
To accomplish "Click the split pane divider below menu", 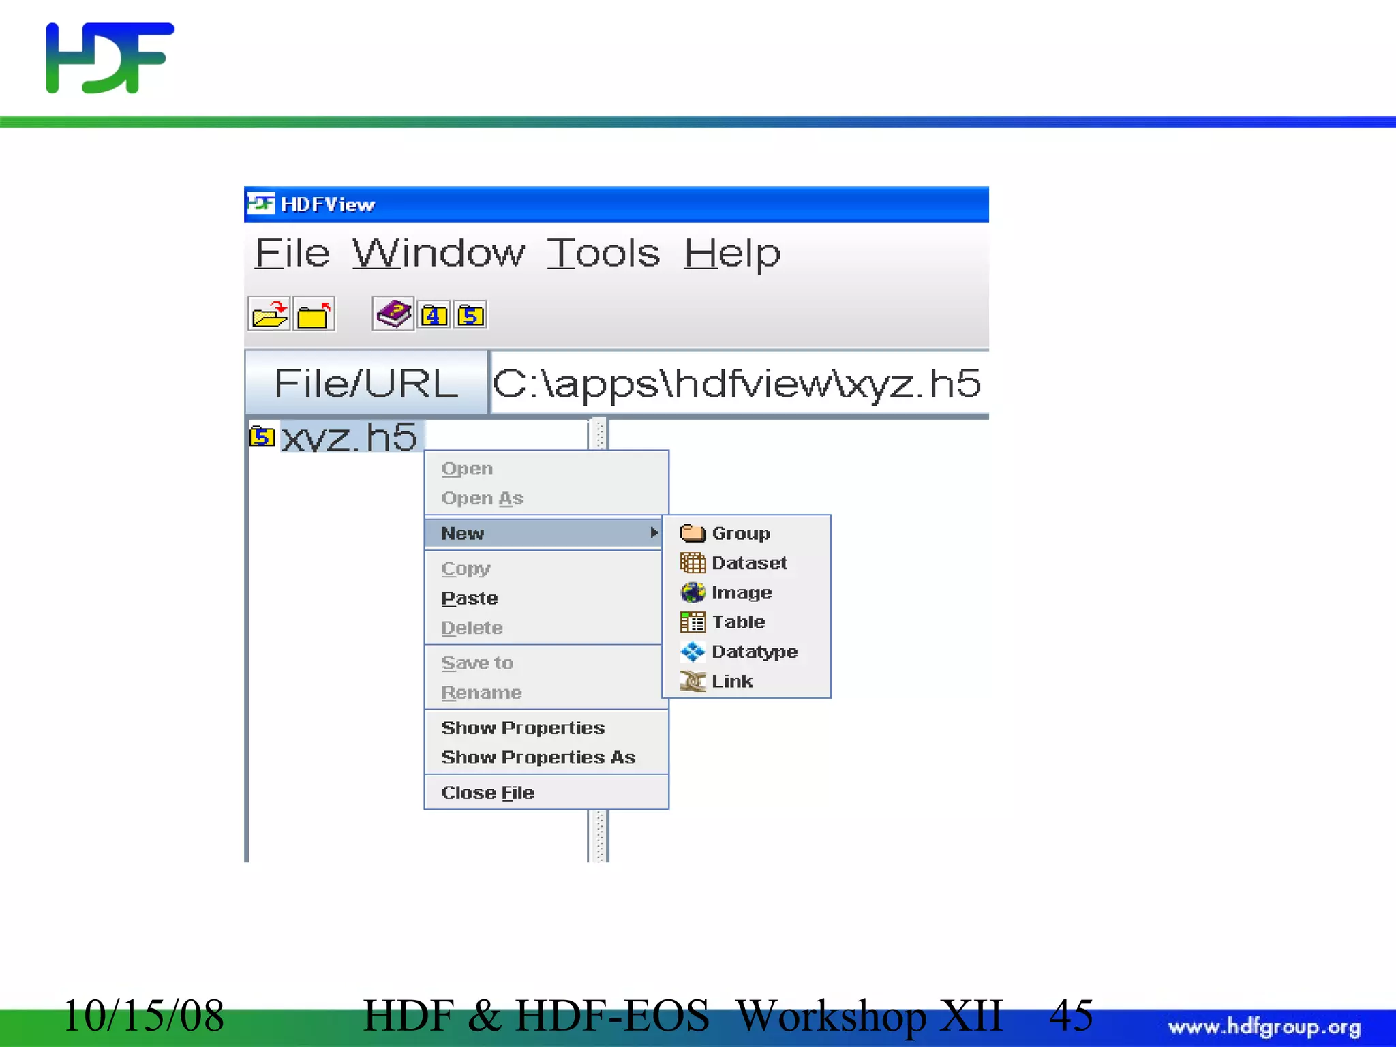I will click(598, 836).
